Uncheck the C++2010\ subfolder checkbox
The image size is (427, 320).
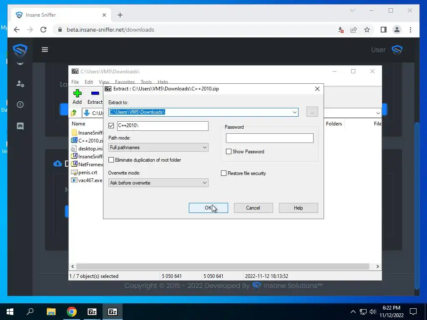111,125
